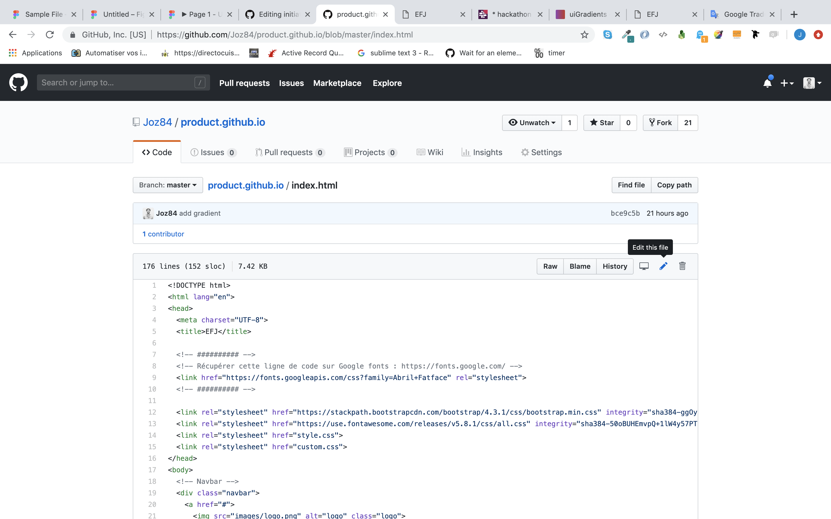Select line number 12 in the code
This screenshot has width=831, height=519.
(152, 412)
